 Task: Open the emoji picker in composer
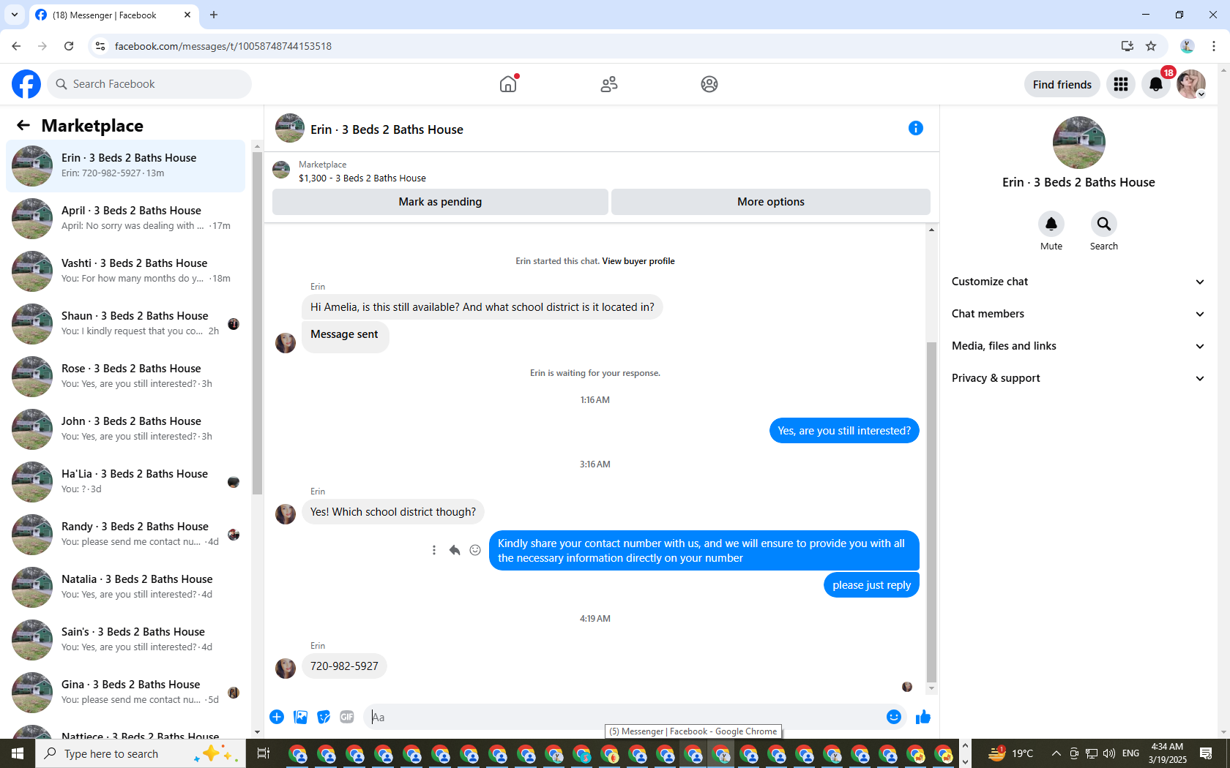pos(894,717)
